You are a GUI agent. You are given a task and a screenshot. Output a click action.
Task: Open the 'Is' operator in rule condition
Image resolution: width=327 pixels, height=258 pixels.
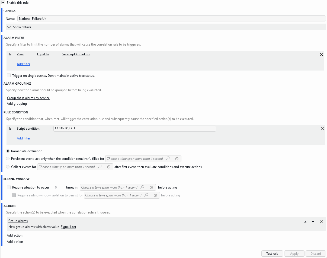10,129
